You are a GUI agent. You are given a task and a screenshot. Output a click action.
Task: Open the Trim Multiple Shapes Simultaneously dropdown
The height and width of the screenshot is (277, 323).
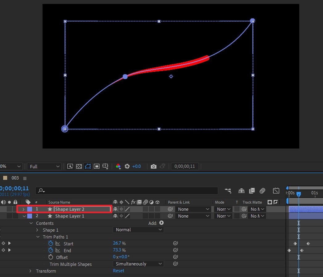tap(138, 264)
